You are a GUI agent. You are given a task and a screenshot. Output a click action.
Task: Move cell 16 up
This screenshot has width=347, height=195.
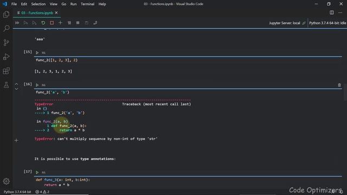click(16, 84)
